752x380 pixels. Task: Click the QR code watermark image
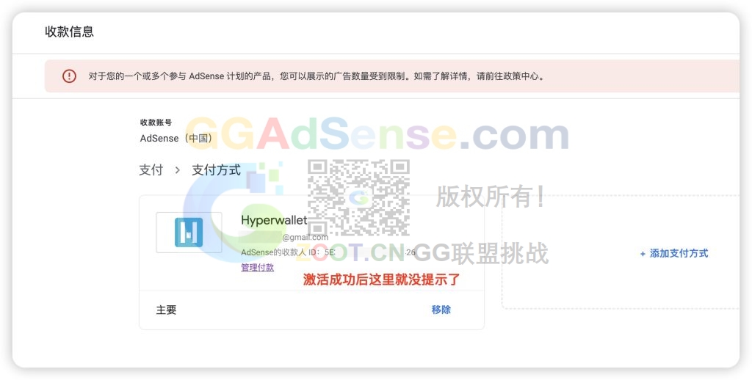click(358, 198)
